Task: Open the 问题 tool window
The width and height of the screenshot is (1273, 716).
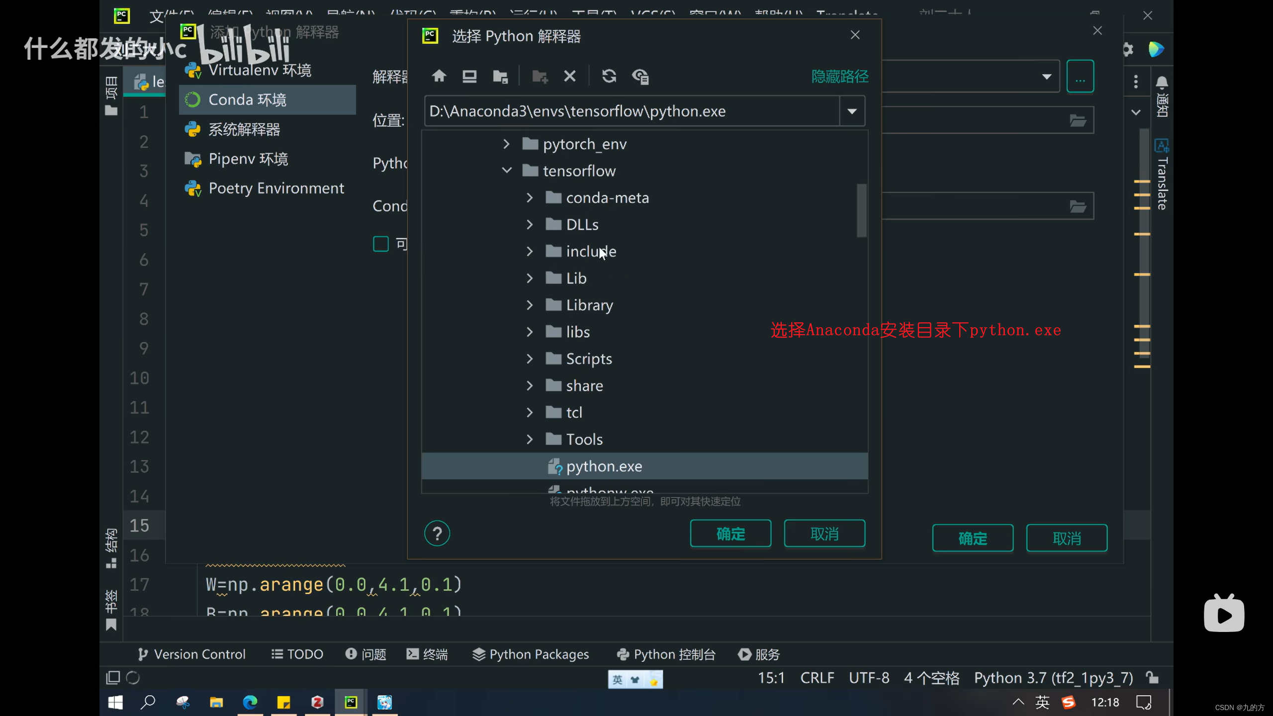Action: click(x=366, y=654)
